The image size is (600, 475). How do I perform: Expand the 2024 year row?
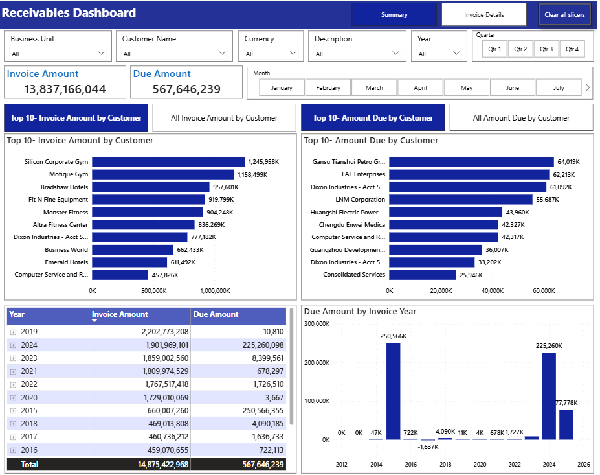(13, 345)
